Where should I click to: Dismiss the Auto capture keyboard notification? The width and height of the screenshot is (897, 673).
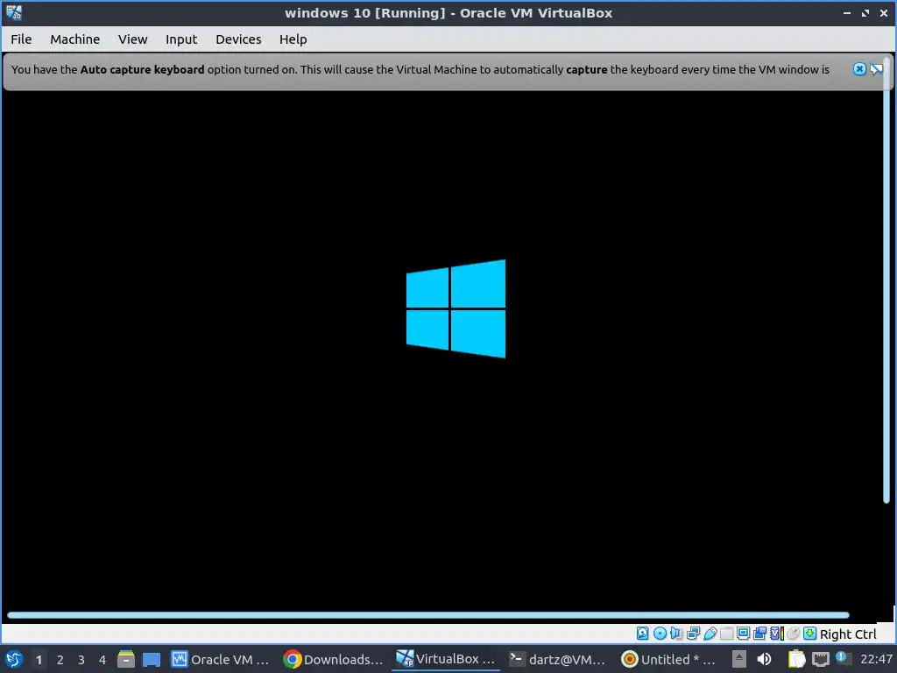859,69
